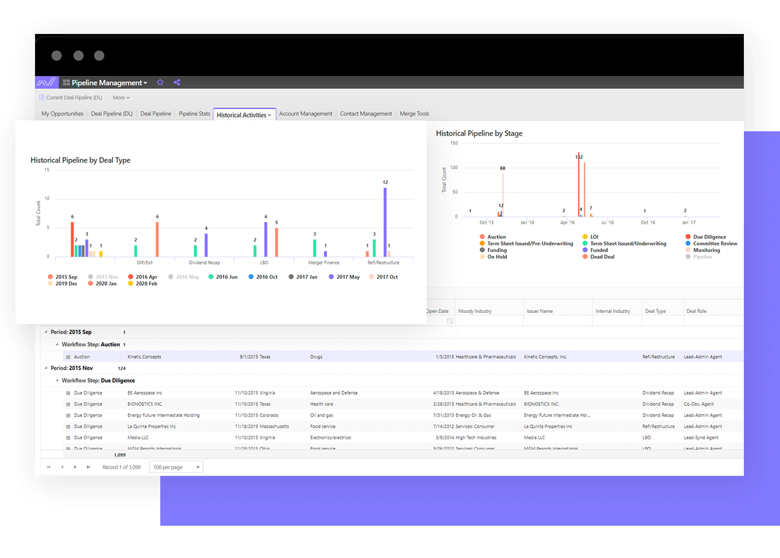Switch to the Account Management tab

(305, 113)
